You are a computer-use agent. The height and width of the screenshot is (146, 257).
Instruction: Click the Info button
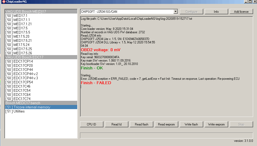(x=216, y=12)
